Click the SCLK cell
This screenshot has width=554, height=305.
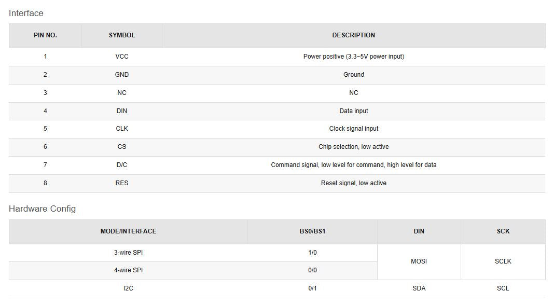[503, 261]
